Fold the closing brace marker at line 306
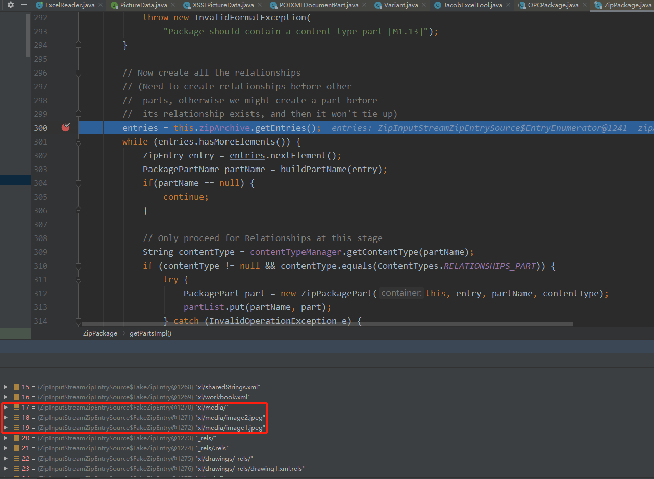Image resolution: width=654 pixels, height=479 pixels. (78, 210)
